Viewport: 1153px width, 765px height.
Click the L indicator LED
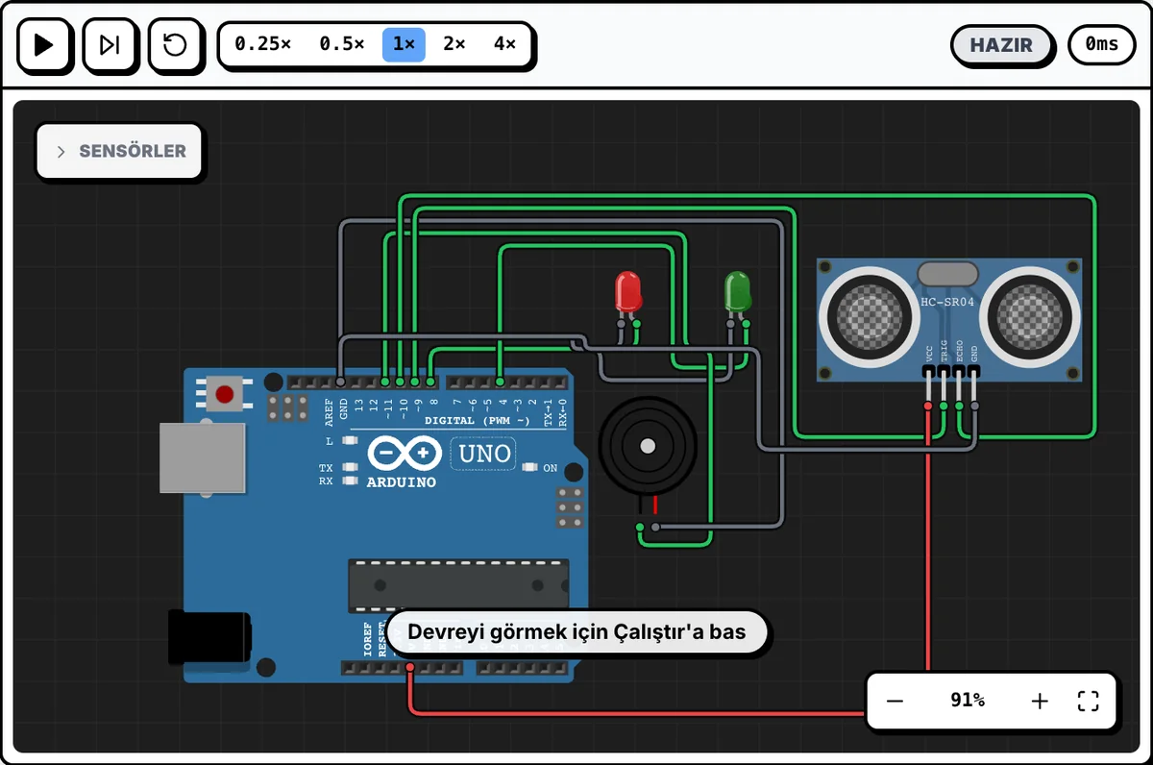[x=349, y=441]
